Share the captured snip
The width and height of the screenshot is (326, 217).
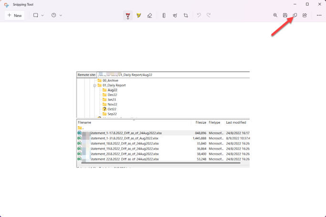pyautogui.click(x=305, y=15)
